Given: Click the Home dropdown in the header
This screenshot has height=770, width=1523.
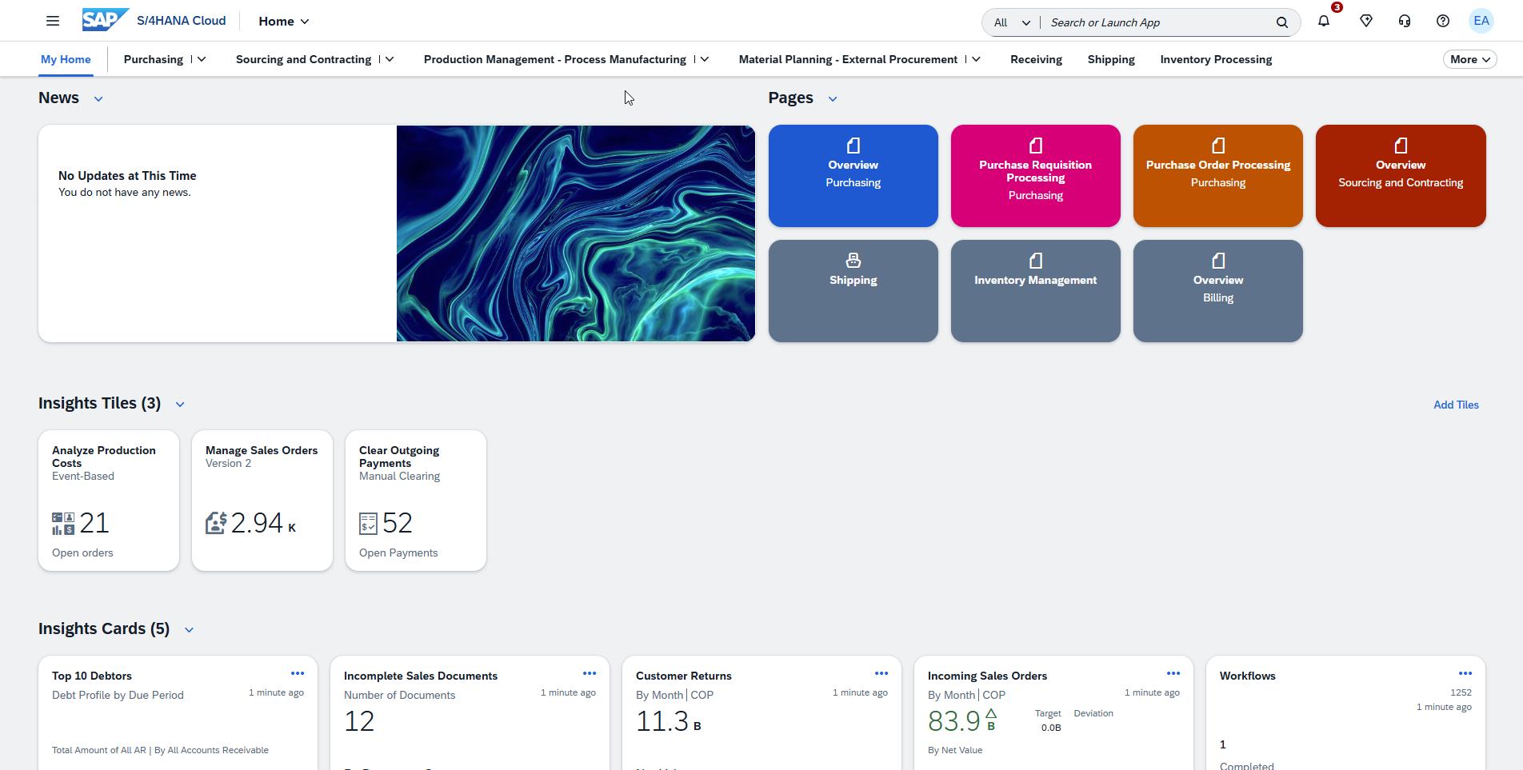Looking at the screenshot, I should point(282,21).
